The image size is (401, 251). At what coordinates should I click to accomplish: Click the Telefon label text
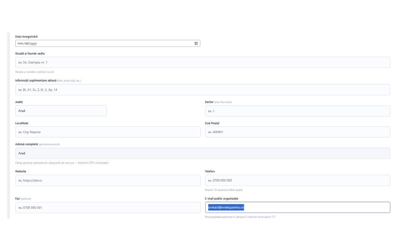210,171
